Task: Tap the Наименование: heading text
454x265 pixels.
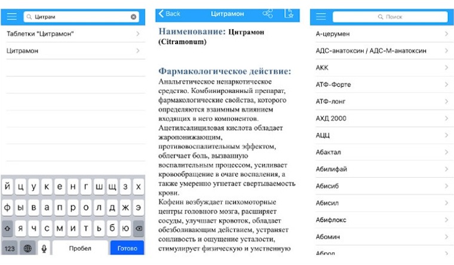Action: click(x=192, y=31)
